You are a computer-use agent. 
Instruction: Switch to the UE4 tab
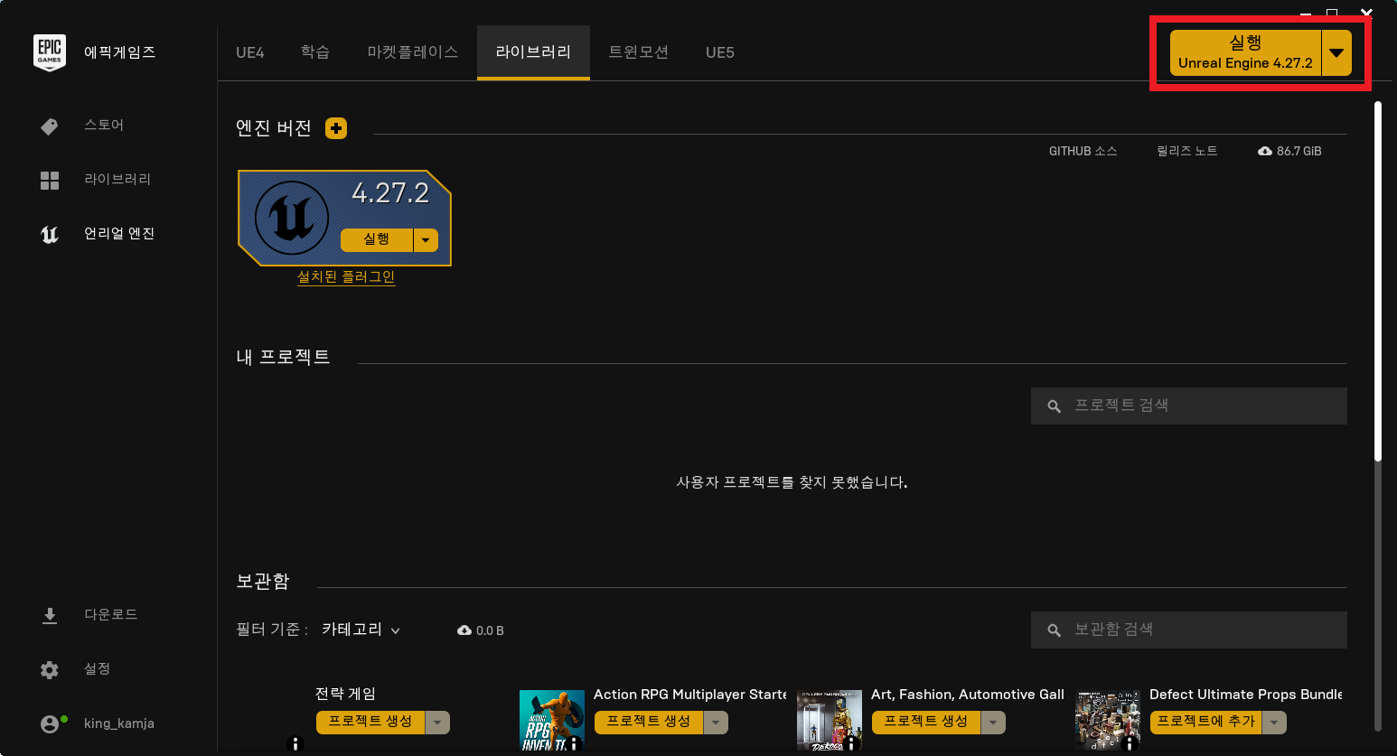[250, 52]
